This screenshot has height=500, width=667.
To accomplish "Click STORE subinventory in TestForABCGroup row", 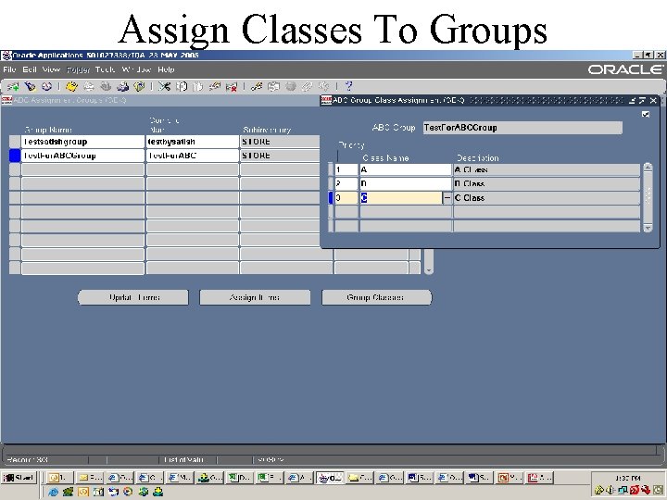I will click(x=281, y=156).
